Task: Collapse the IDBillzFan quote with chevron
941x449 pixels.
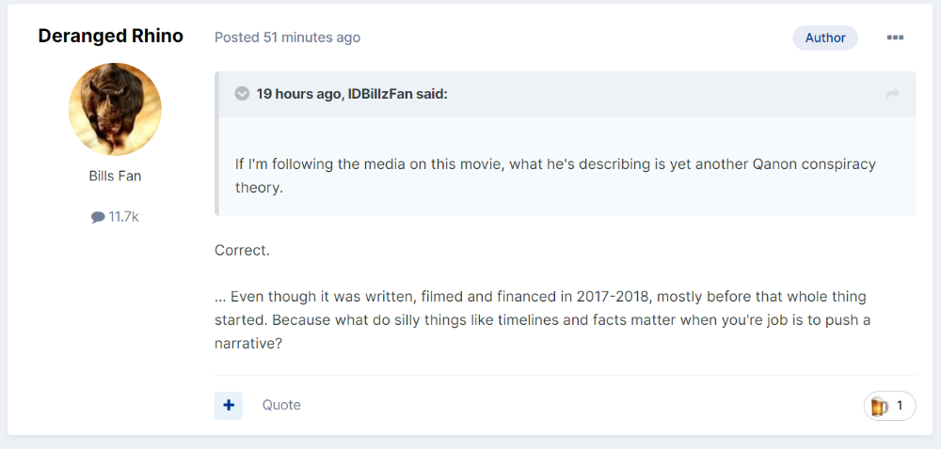Action: [x=242, y=94]
